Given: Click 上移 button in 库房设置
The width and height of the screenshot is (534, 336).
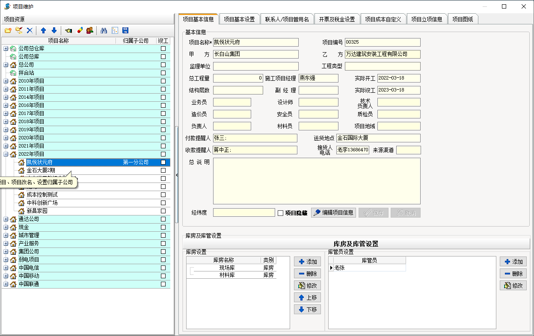Looking at the screenshot, I should tap(307, 298).
